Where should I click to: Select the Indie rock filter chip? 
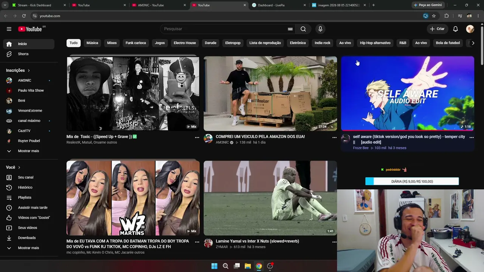[x=323, y=43]
